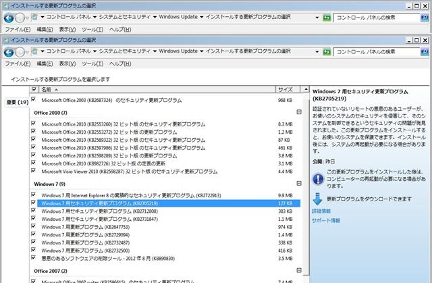Click the forward button in front window
This screenshot has height=283, width=432.
click(x=20, y=52)
